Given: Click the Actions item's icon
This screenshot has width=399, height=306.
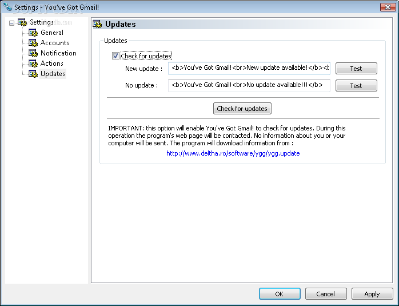Looking at the screenshot, I should pyautogui.click(x=33, y=63).
